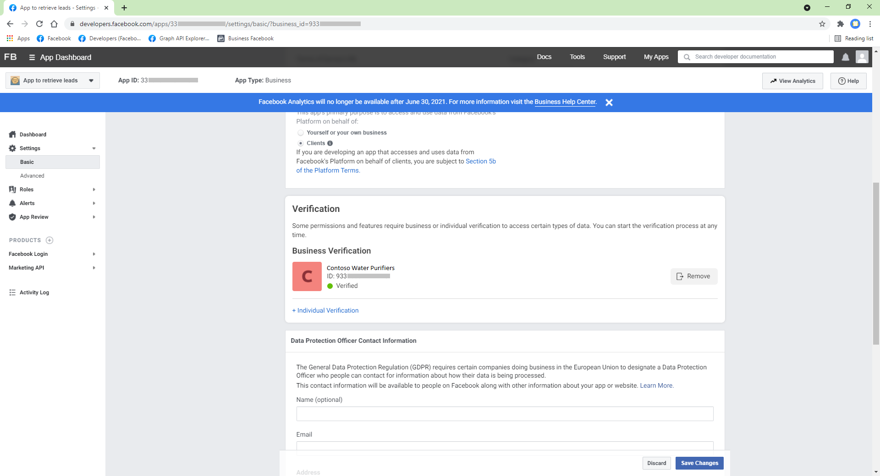The image size is (880, 476).
Task: Open the Activity Log list icon
Action: (x=12, y=292)
